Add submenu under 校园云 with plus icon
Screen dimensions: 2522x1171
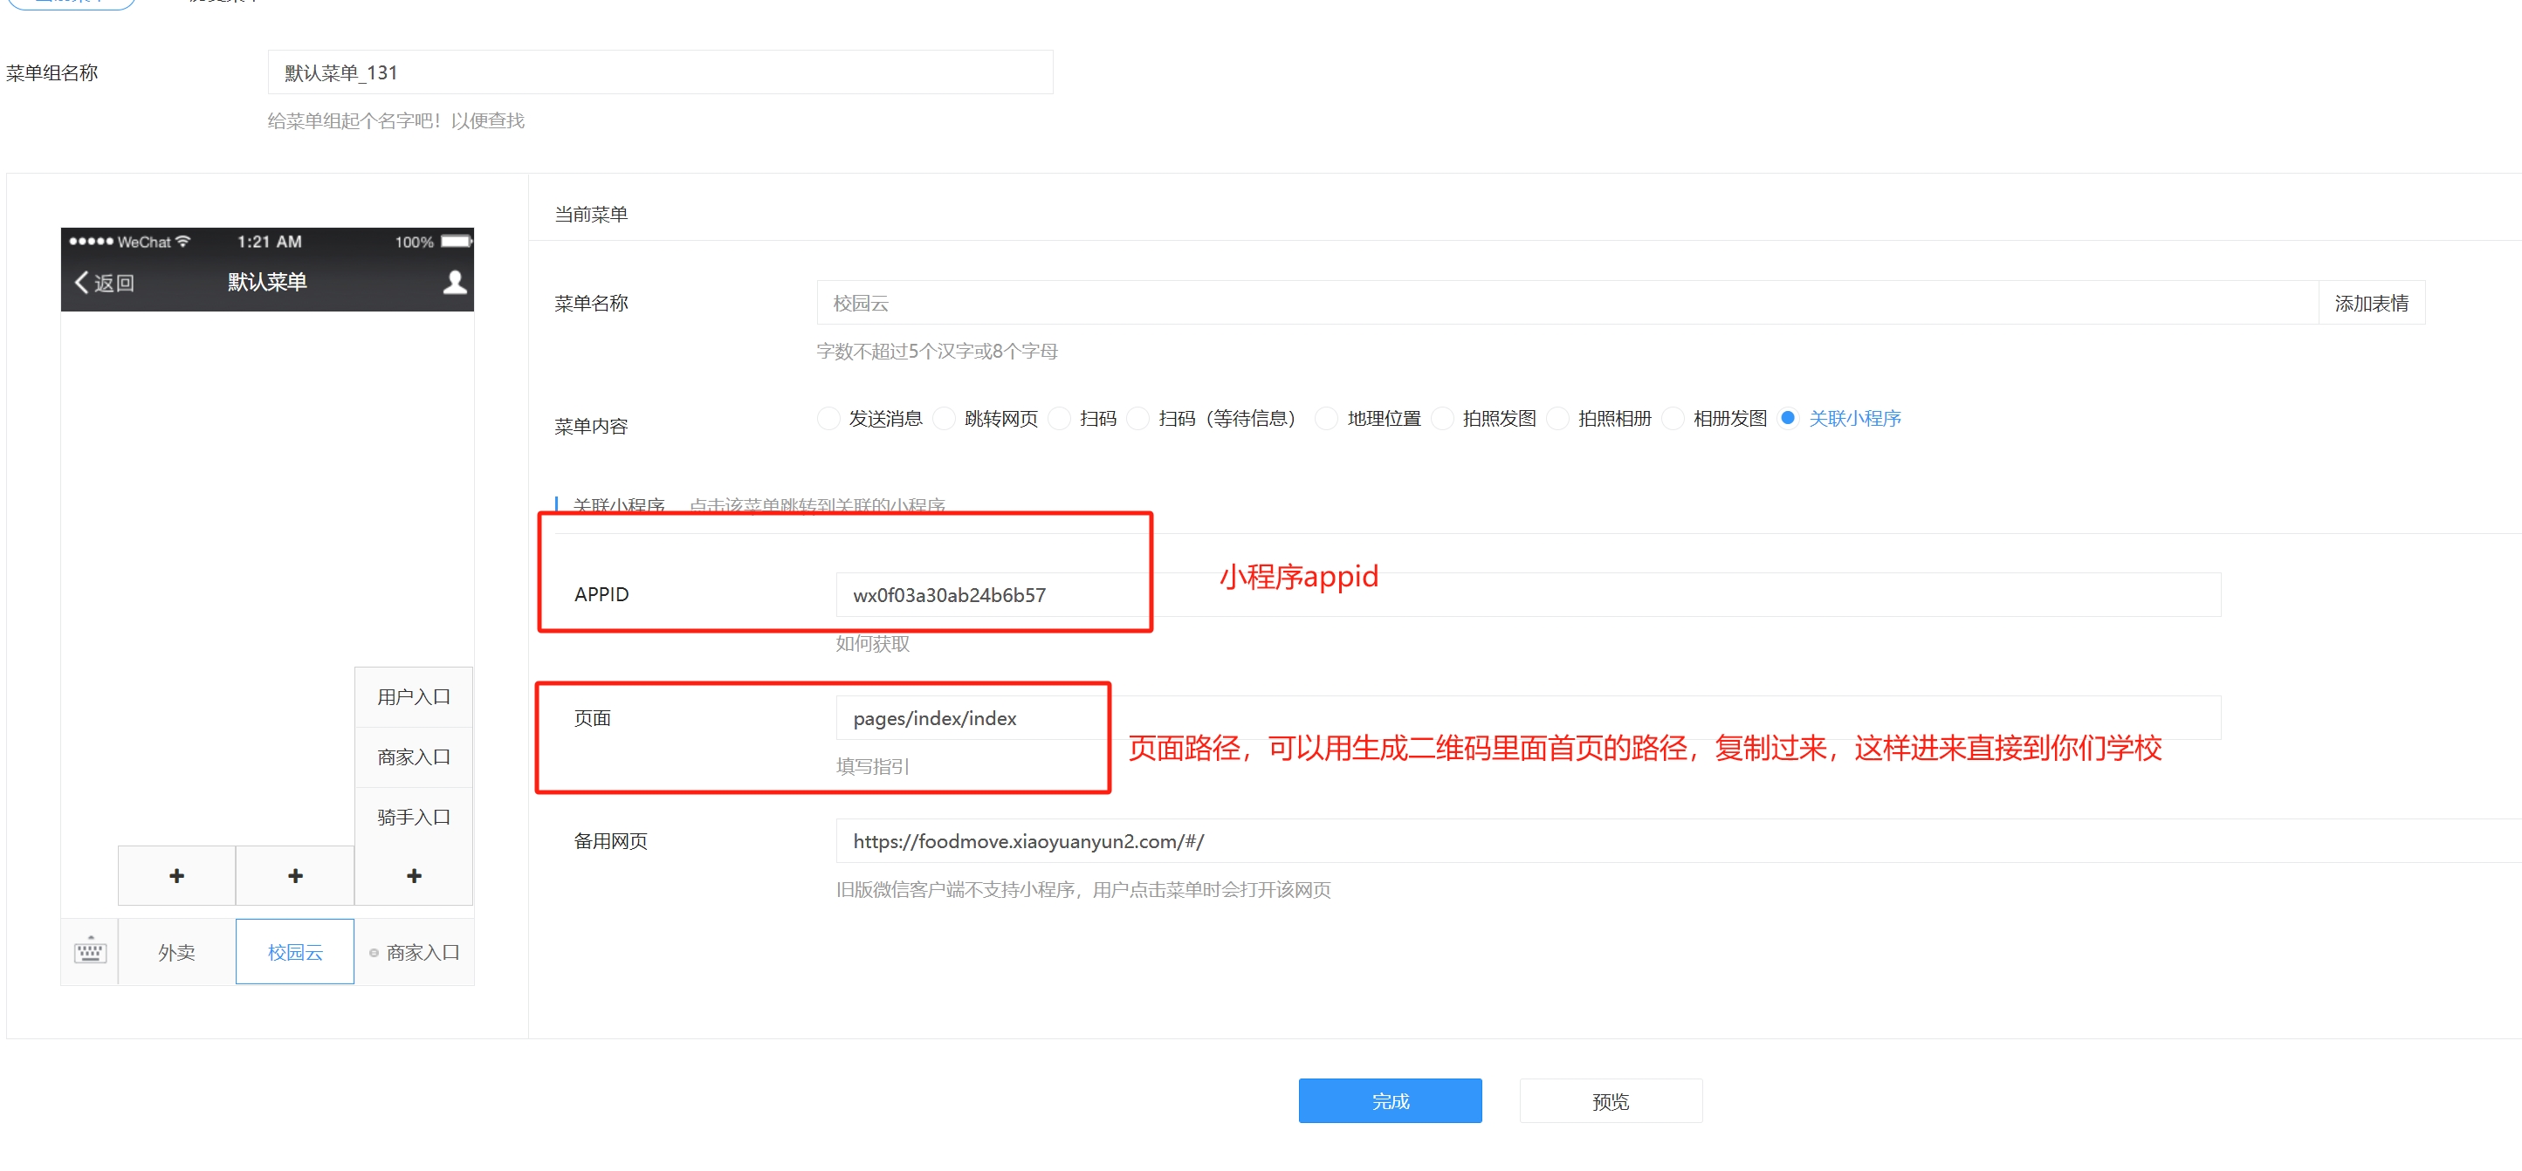tap(296, 875)
